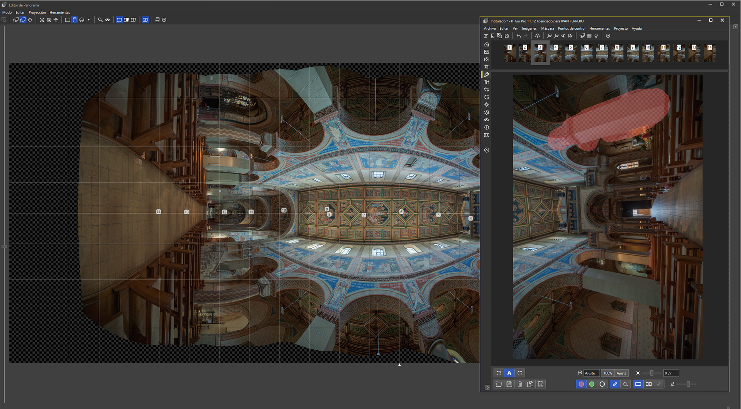Expand the panel with the bottom-left arrow
Viewport: 741px width, 409px height.
pyautogui.click(x=487, y=387)
